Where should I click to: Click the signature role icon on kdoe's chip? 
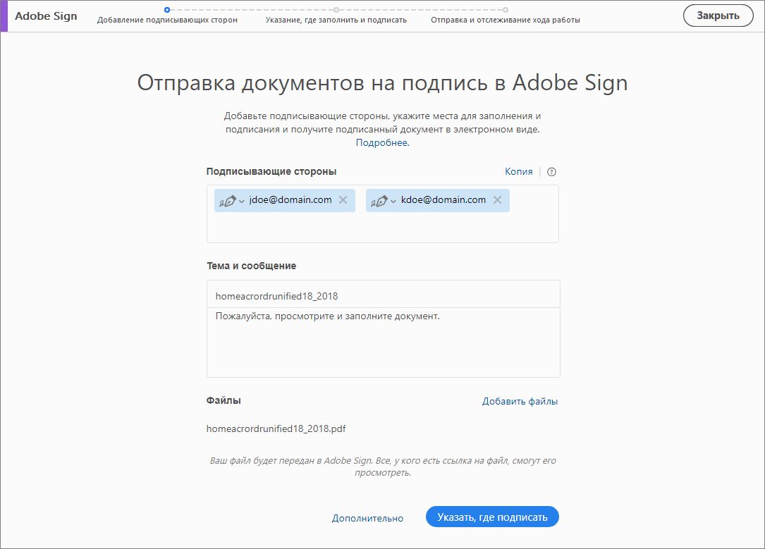381,200
